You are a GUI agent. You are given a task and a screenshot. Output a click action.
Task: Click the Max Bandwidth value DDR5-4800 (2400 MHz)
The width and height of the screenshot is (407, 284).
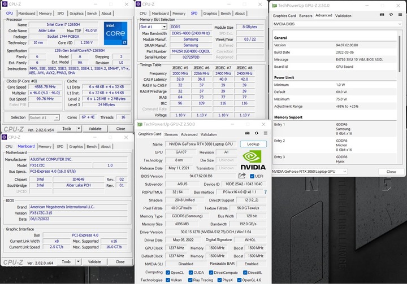(x=191, y=33)
